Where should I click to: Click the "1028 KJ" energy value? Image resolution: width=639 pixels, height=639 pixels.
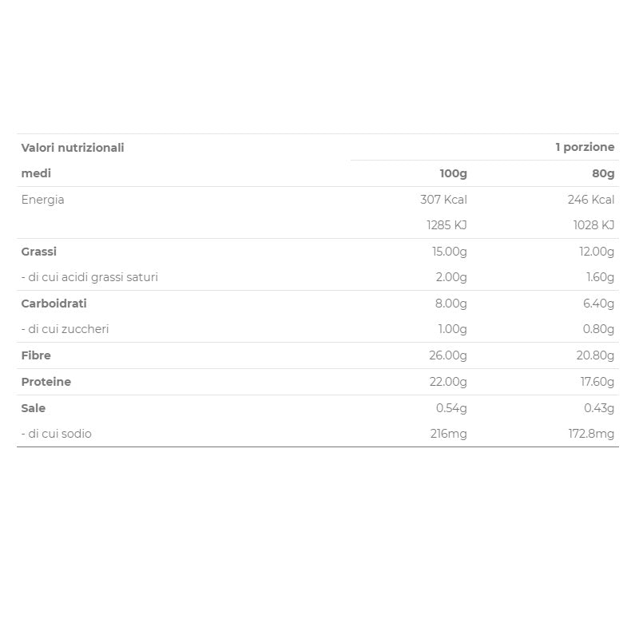(593, 225)
